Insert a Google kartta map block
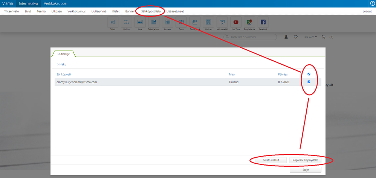This screenshot has width=376, height=178. click(x=249, y=22)
